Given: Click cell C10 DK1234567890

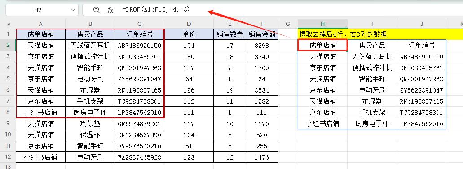Looking at the screenshot, I should point(139,135).
